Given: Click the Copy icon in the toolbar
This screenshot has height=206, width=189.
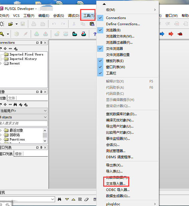Looking at the screenshot, I should coord(83,24).
